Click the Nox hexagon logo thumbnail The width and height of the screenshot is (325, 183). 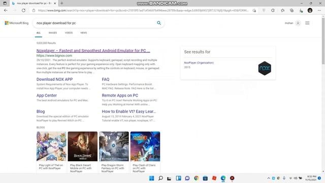coord(265,68)
